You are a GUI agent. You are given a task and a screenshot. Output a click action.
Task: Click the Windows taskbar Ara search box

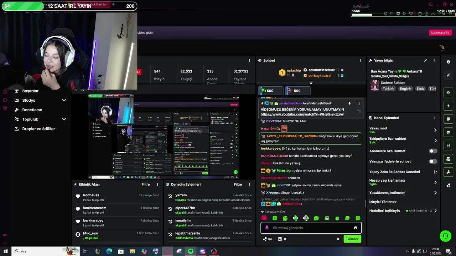coord(45,251)
